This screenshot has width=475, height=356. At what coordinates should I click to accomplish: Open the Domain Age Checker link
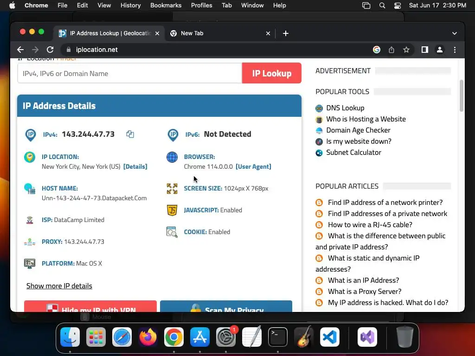(359, 130)
